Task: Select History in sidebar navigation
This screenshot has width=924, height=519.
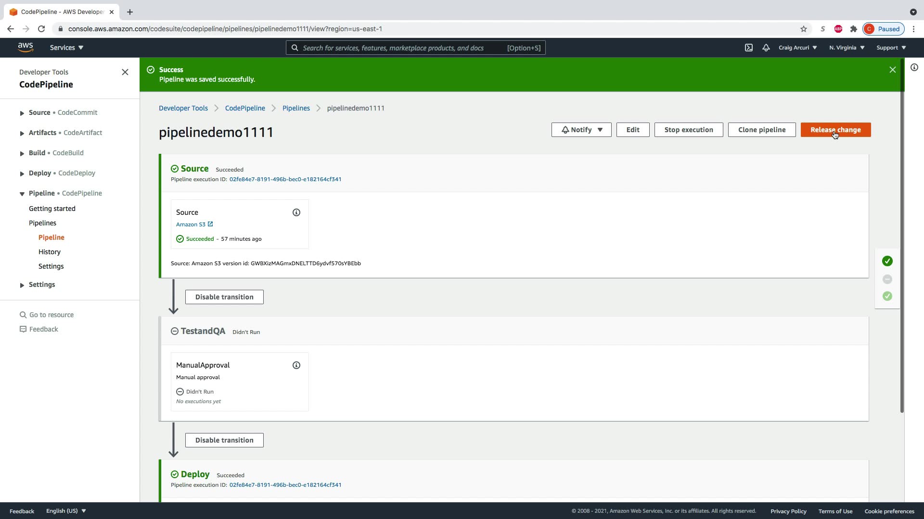Action: tap(50, 252)
